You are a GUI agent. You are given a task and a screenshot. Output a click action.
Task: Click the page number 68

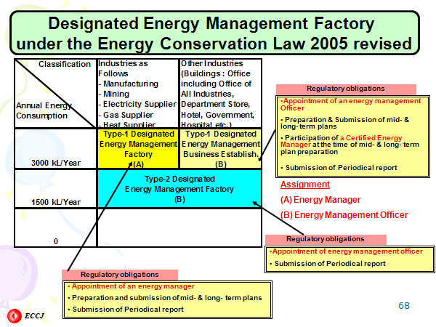404,306
